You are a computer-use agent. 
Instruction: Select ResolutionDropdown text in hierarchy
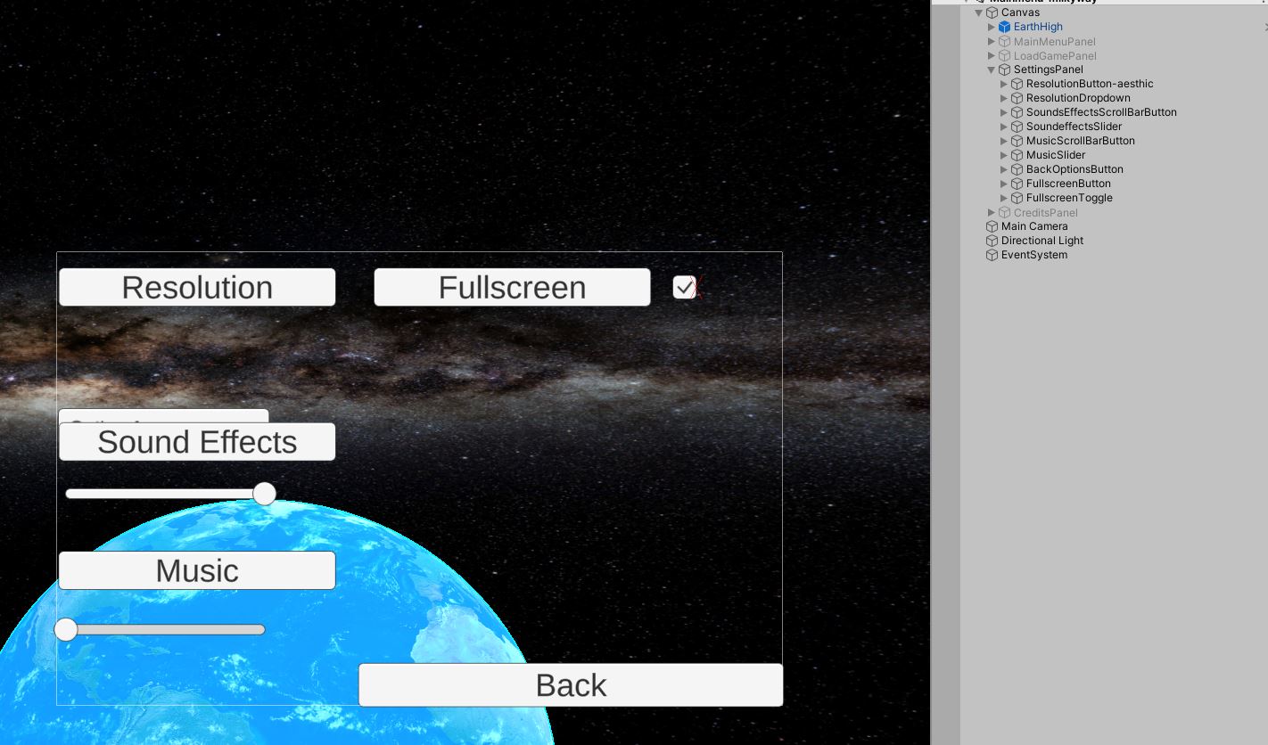click(x=1078, y=98)
